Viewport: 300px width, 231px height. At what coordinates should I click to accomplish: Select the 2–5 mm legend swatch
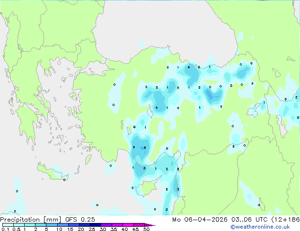pyautogui.click(x=41, y=225)
